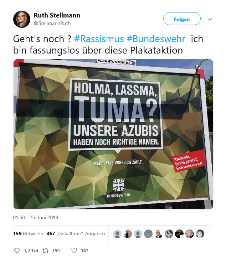The image size is (226, 262).
Task: Open the #Rassismus hashtag
Action: (x=99, y=39)
